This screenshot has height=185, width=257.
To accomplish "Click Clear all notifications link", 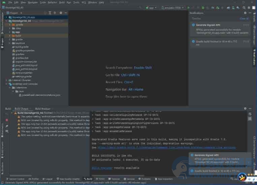I will 244,19.
